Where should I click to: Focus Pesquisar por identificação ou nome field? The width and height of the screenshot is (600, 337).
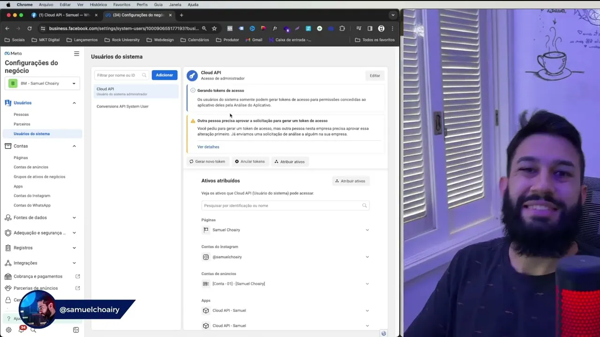[285, 205]
